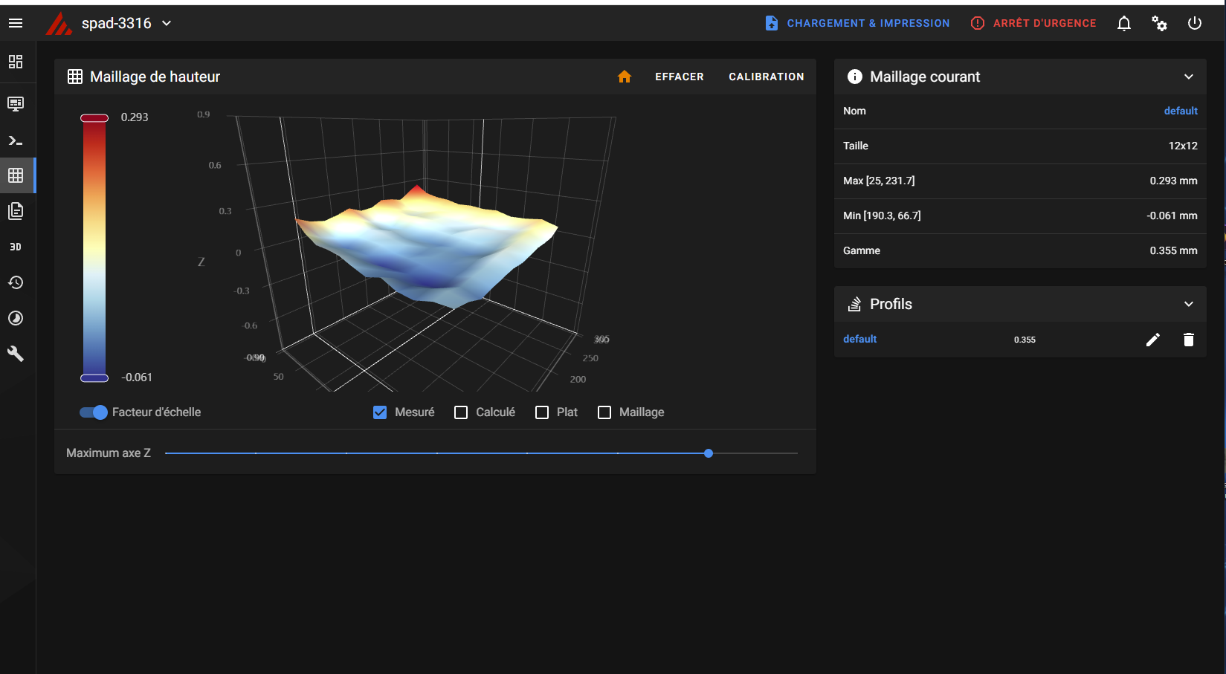
Task: Click the CALIBRATION button
Action: pyautogui.click(x=766, y=77)
